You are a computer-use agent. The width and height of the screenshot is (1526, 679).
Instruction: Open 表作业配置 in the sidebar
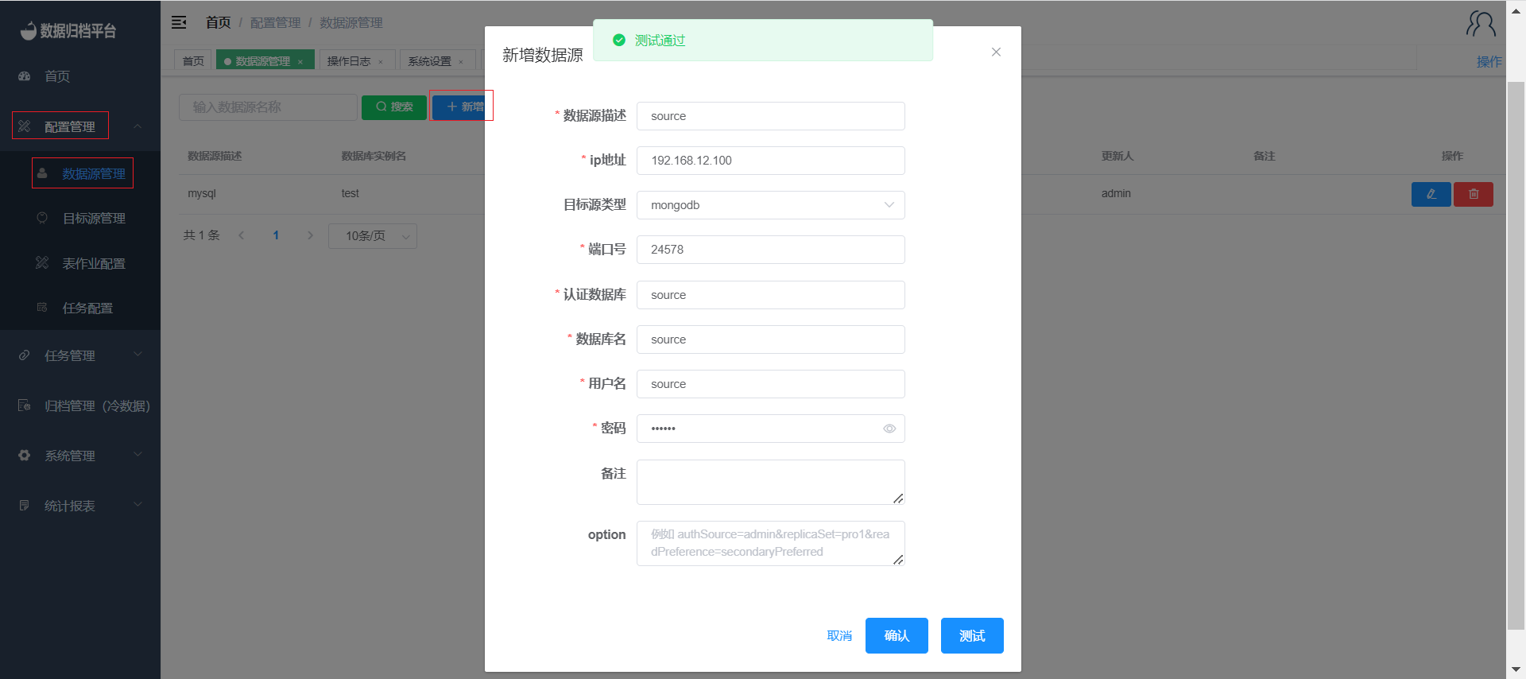coord(94,263)
